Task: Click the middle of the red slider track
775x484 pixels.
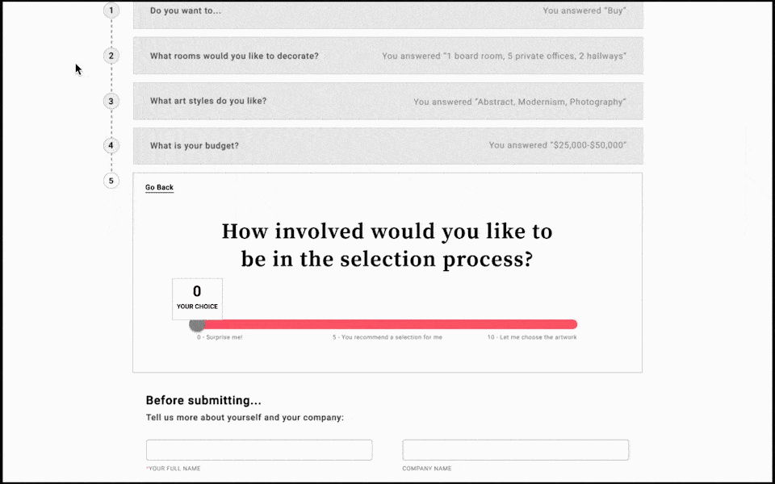Action: [x=387, y=324]
